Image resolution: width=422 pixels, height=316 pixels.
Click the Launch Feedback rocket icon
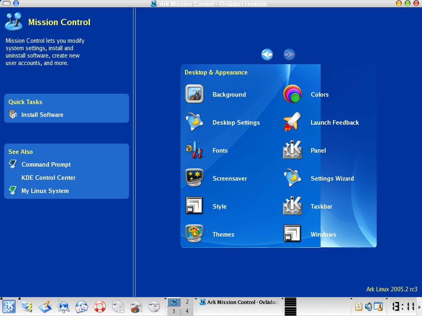tap(292, 122)
